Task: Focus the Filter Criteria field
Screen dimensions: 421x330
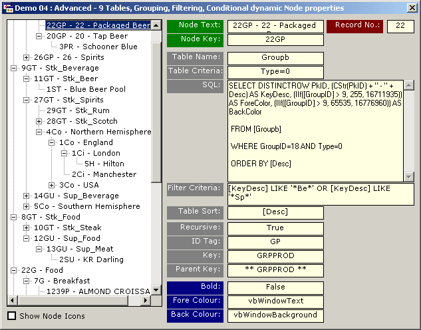Action: pyautogui.click(x=321, y=194)
